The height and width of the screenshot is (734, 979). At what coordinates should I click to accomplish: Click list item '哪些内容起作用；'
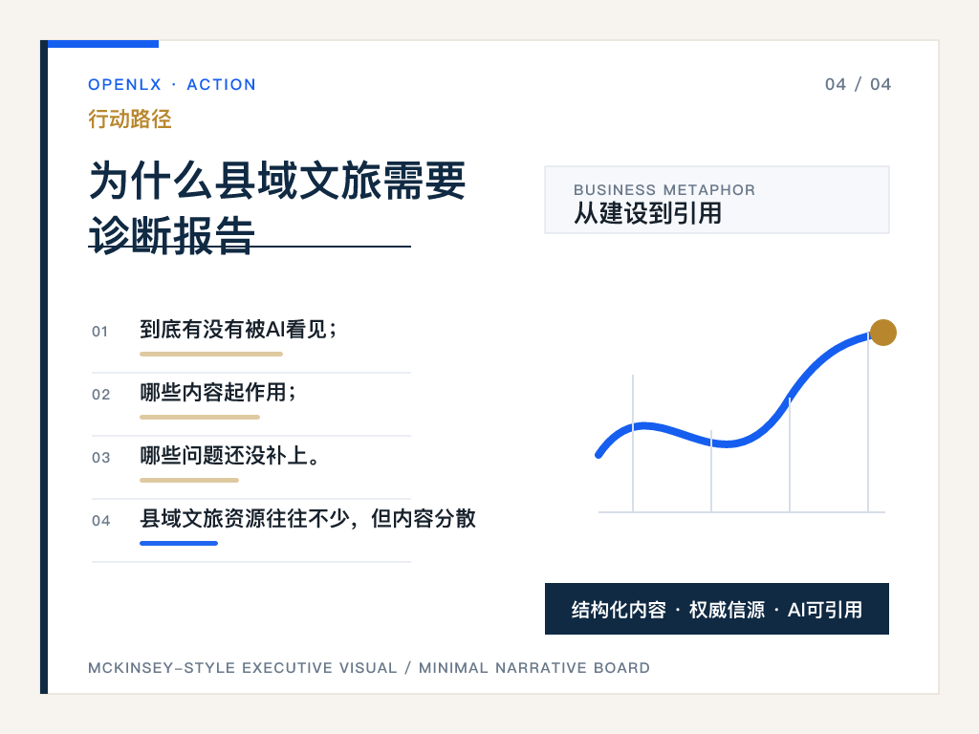click(x=218, y=392)
